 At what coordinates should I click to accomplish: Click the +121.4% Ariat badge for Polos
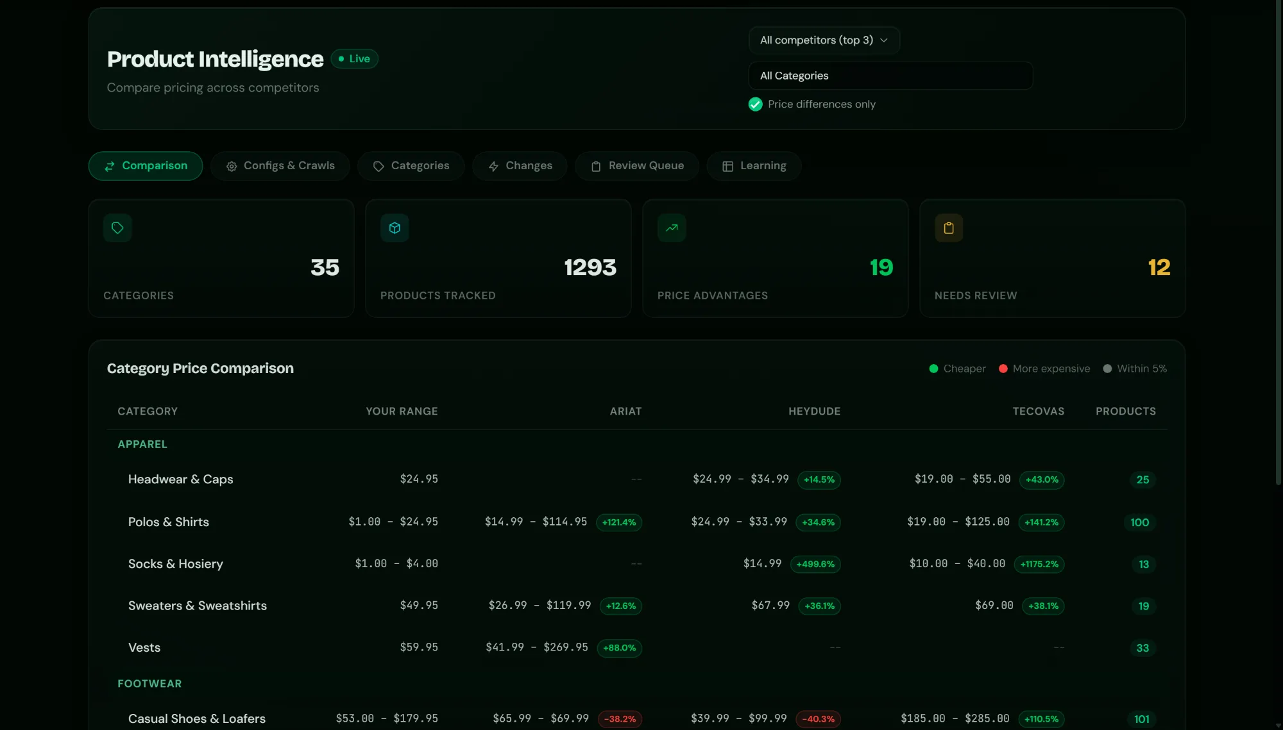point(619,523)
